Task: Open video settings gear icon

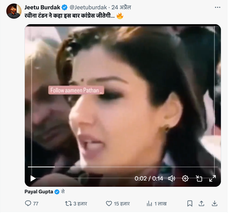Action: pos(185,178)
